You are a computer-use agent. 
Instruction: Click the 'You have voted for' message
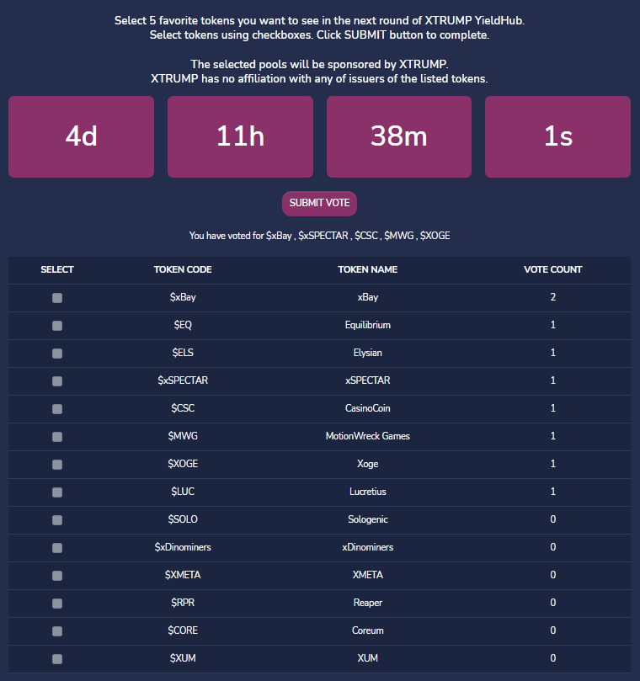click(319, 236)
